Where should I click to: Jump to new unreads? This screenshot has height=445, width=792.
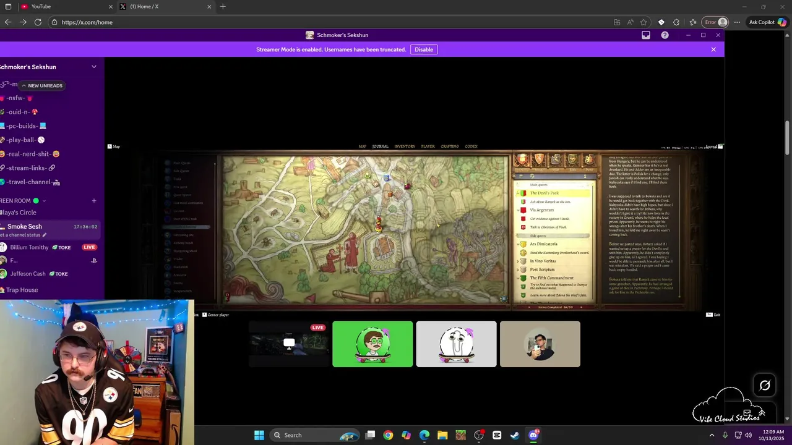42,85
